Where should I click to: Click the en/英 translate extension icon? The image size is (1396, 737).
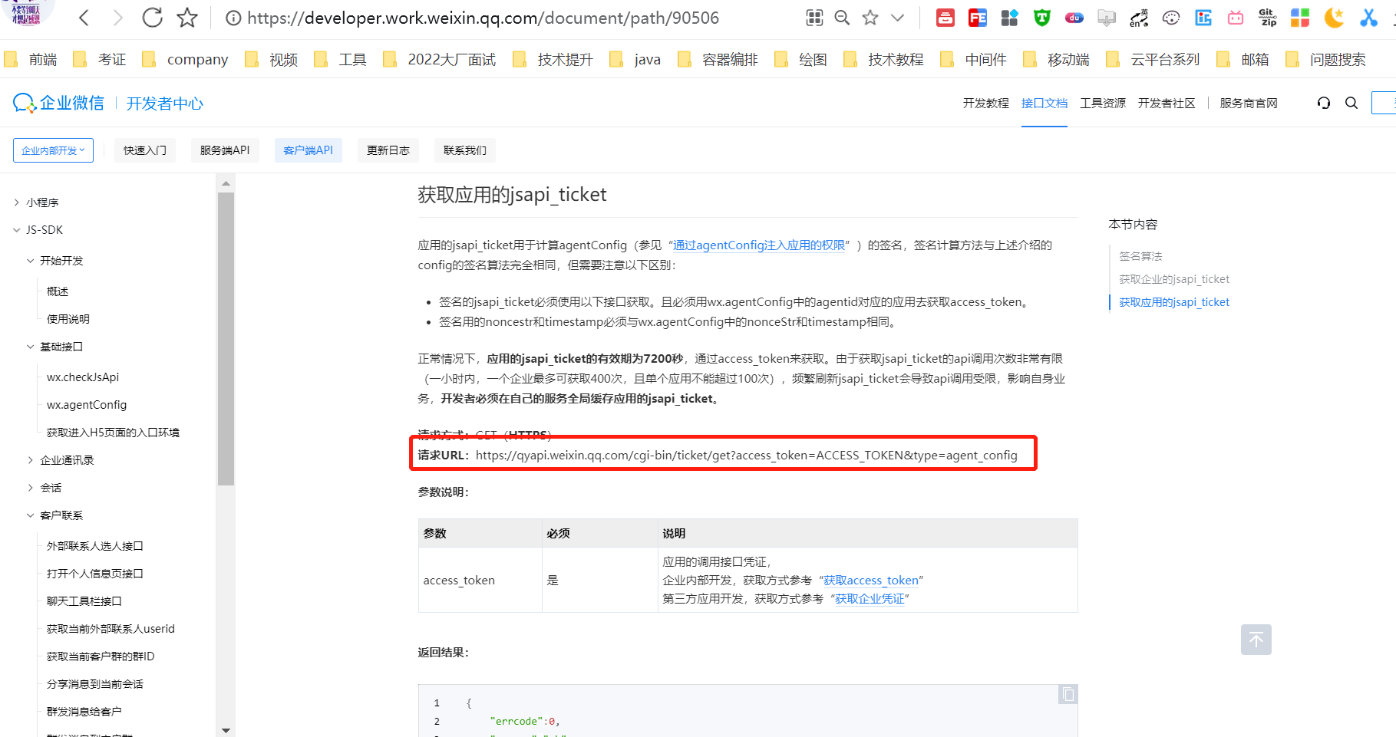tap(1138, 17)
